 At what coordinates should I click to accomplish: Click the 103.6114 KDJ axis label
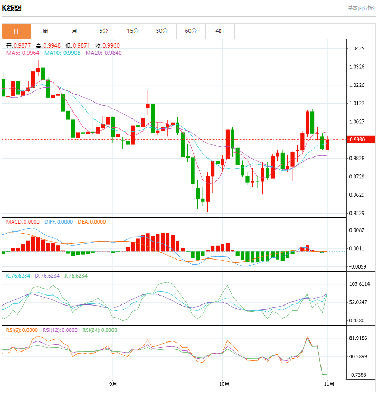tap(360, 284)
